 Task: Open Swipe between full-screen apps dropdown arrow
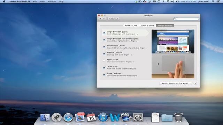tap(139, 41)
